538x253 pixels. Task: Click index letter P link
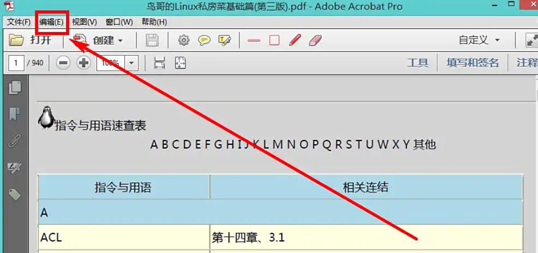[x=316, y=145]
